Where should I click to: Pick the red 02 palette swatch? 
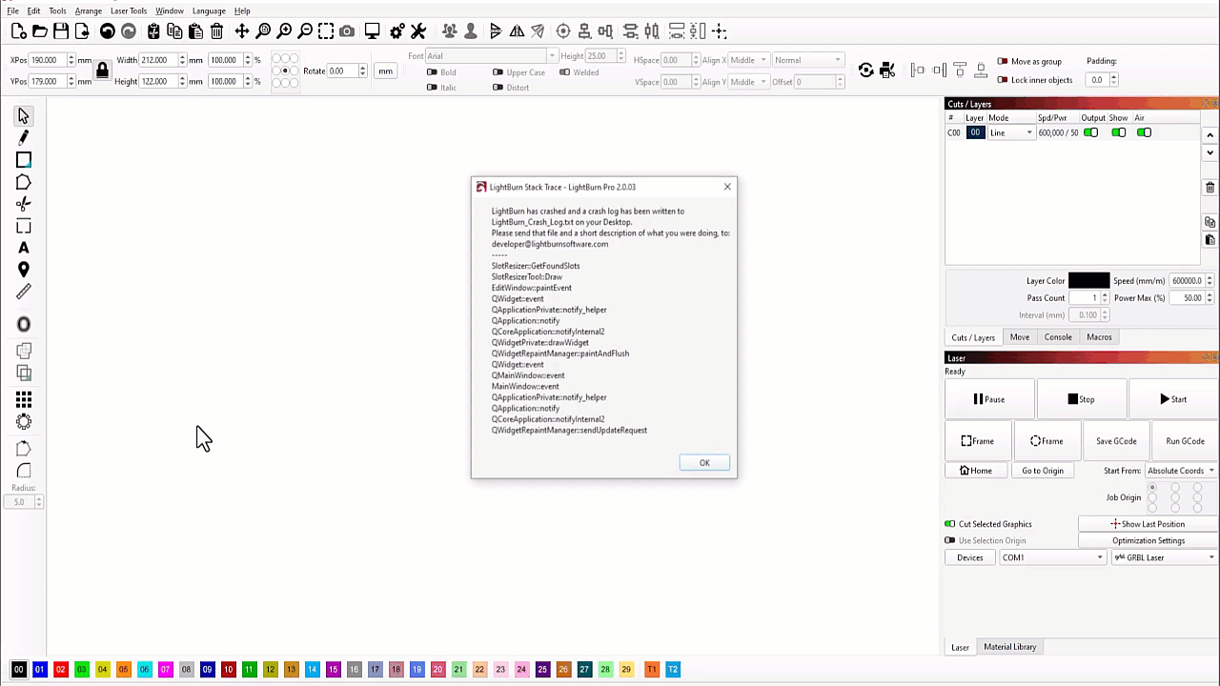[60, 670]
